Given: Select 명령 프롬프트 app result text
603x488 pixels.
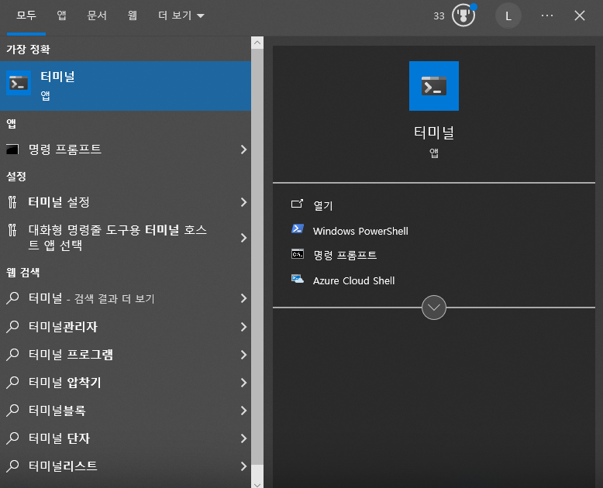Looking at the screenshot, I should pyautogui.click(x=64, y=149).
